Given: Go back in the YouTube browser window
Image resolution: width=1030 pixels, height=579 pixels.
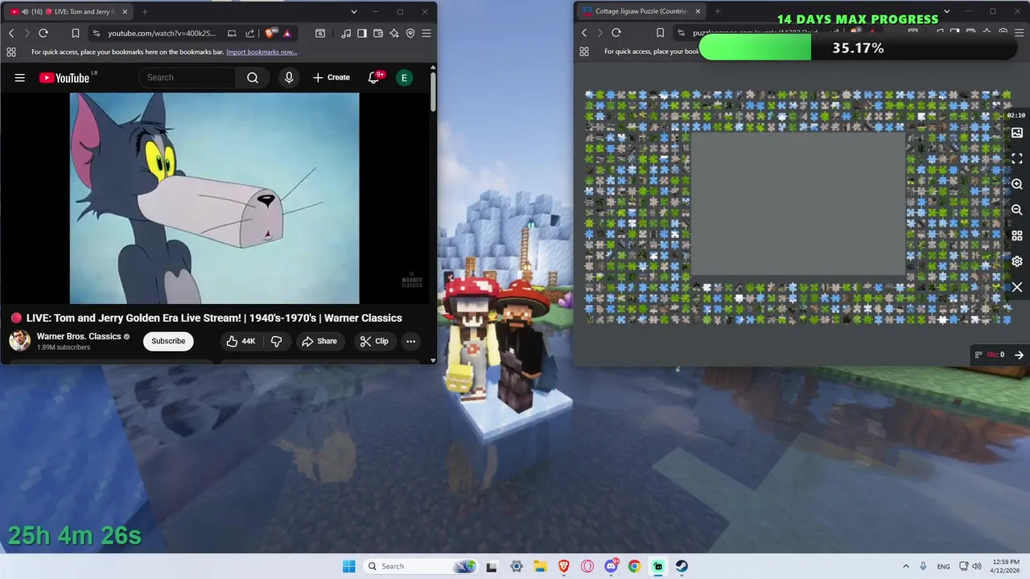Looking at the screenshot, I should (11, 33).
